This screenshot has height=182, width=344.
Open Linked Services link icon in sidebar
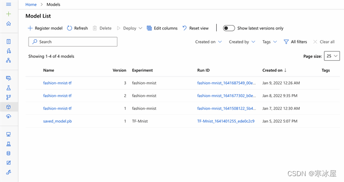[8, 172]
